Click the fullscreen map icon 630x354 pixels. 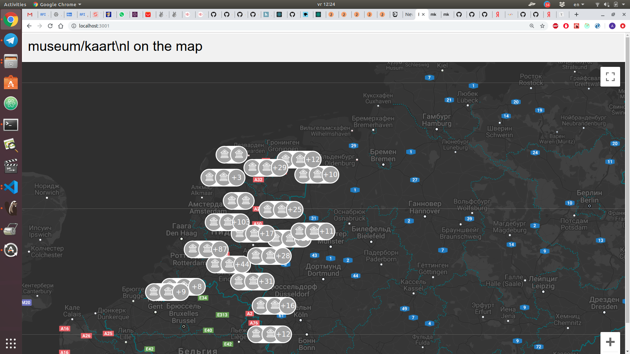[x=610, y=77]
